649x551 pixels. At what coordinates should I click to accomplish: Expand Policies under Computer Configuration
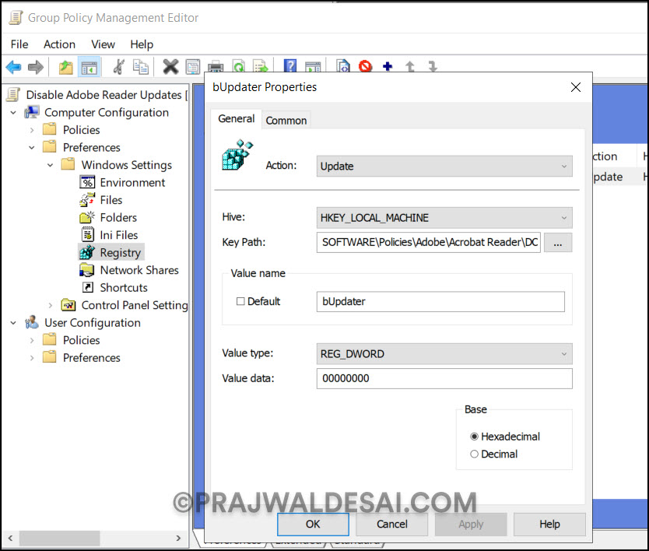pos(32,130)
